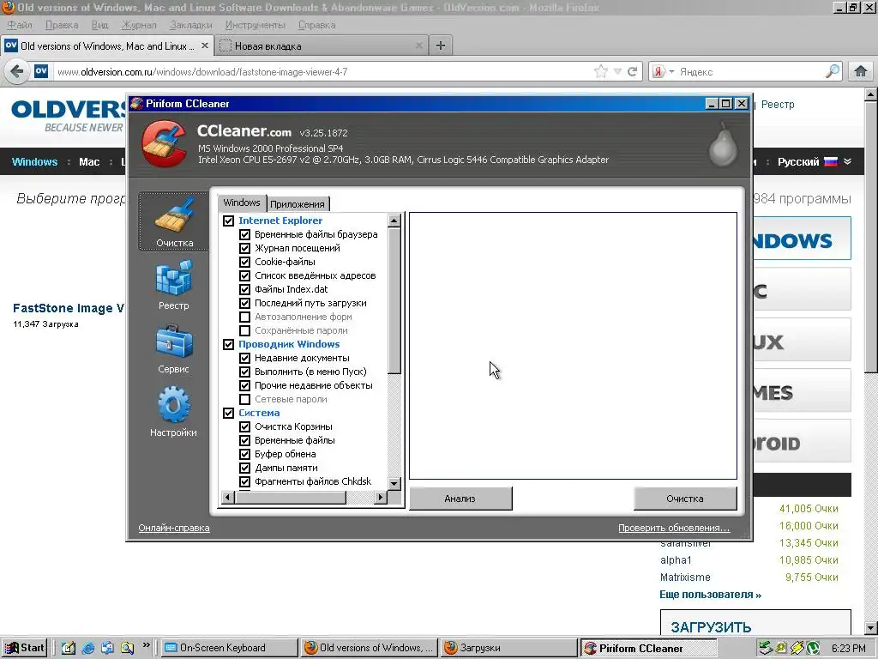878x659 pixels.
Task: Click Show Desktop quick launch icon
Action: (69, 648)
